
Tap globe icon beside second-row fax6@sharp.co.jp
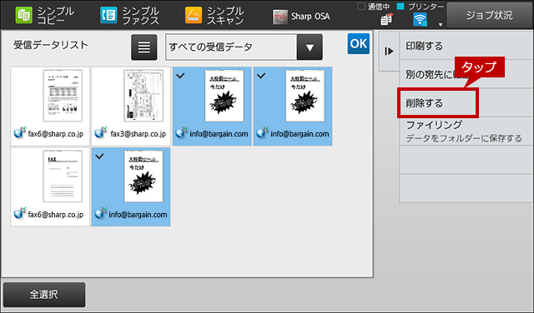click(20, 213)
